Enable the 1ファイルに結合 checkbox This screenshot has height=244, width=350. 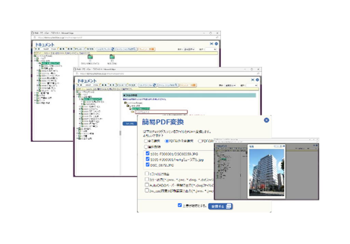(147, 174)
